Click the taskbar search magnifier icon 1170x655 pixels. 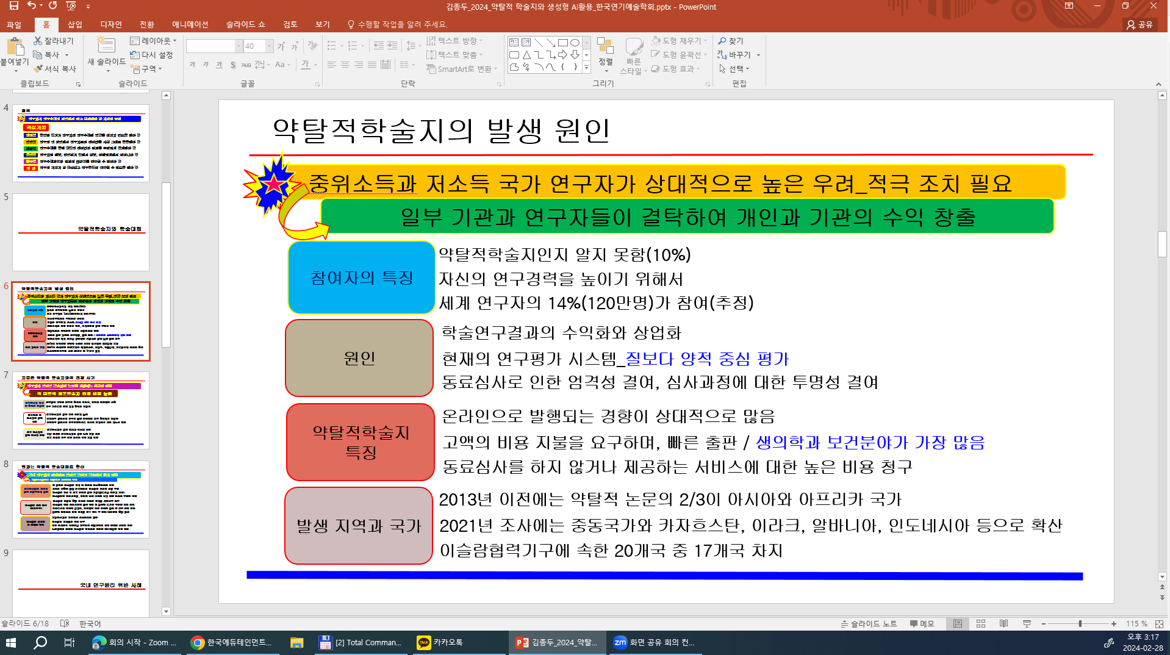pyautogui.click(x=40, y=642)
